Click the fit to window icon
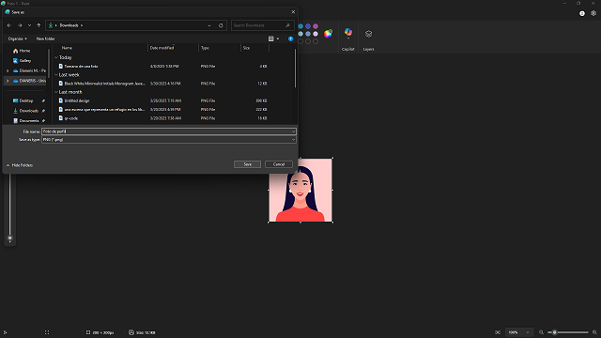This screenshot has width=601, height=338. pyautogui.click(x=498, y=332)
